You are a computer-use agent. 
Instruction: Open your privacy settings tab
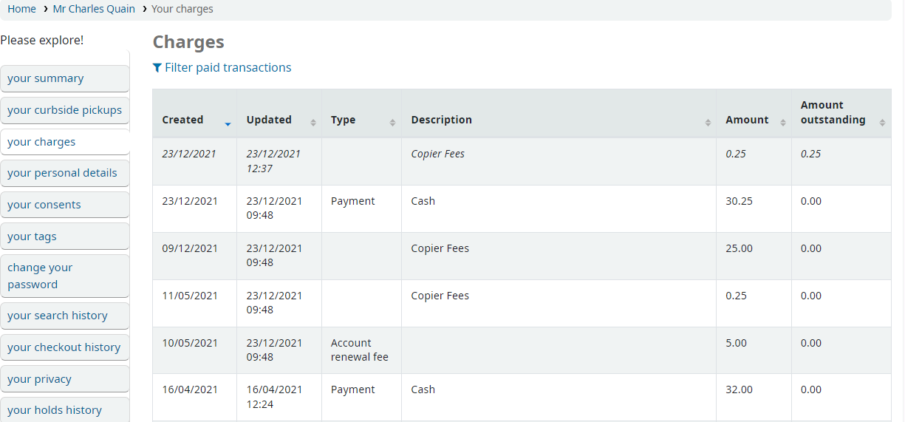[65, 379]
